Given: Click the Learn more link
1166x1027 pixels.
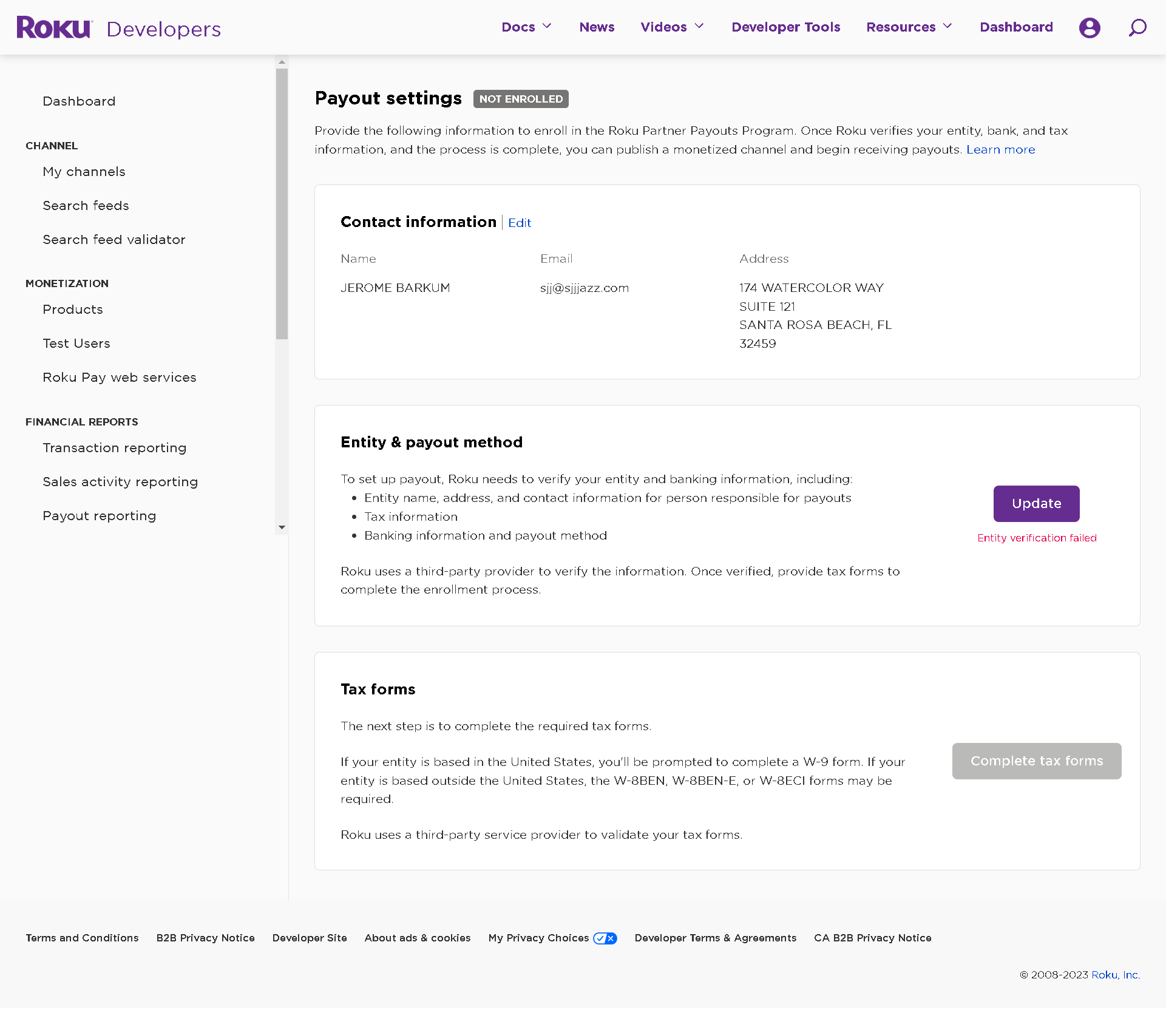Looking at the screenshot, I should (x=1000, y=150).
